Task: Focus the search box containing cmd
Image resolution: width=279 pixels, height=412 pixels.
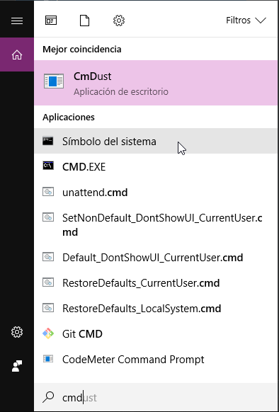Action: pos(156,398)
